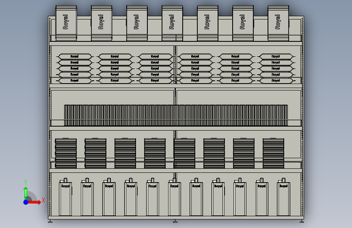
Task: Select the rightmost Royal bottle on bottom shelf
Action: pos(283,197)
